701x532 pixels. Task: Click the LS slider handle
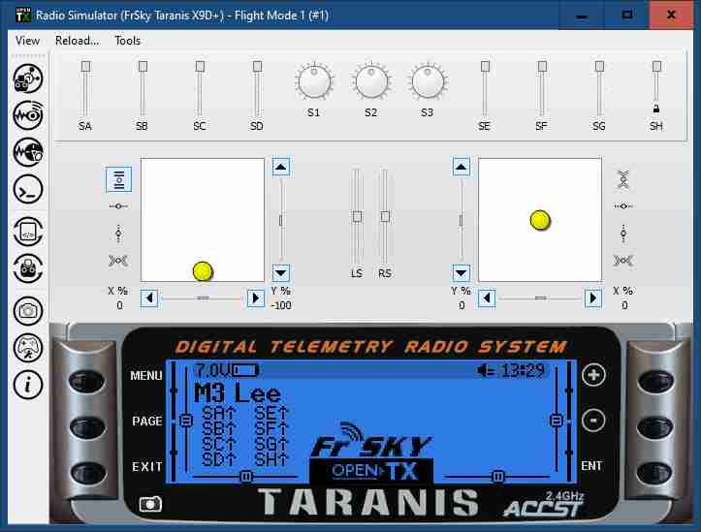[357, 217]
